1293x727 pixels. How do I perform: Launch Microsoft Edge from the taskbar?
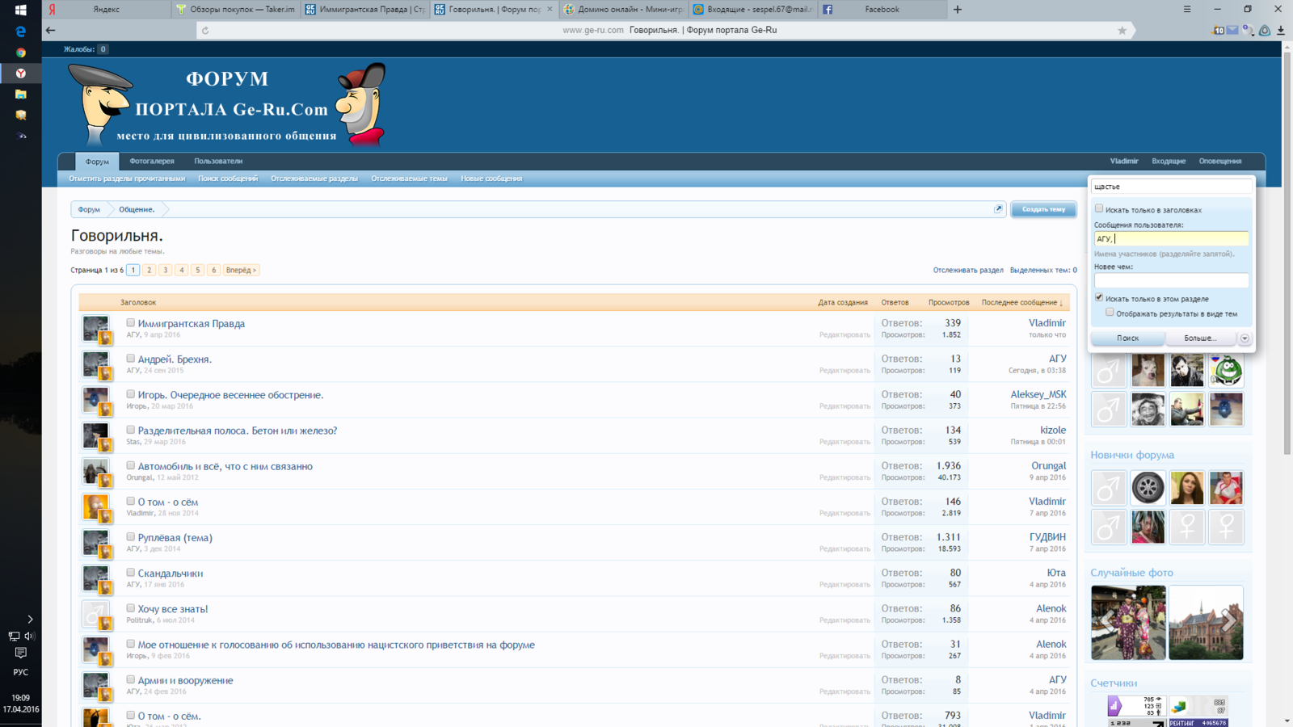click(20, 32)
